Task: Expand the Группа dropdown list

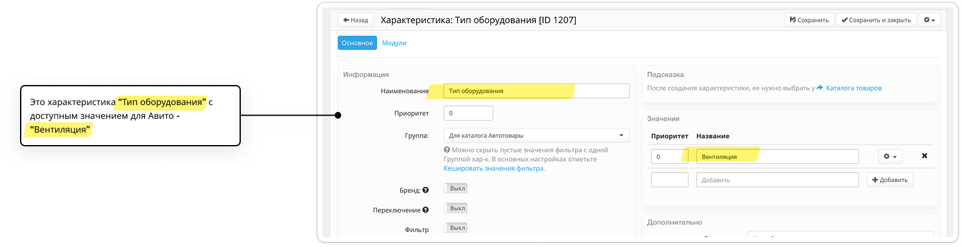Action: coord(536,135)
